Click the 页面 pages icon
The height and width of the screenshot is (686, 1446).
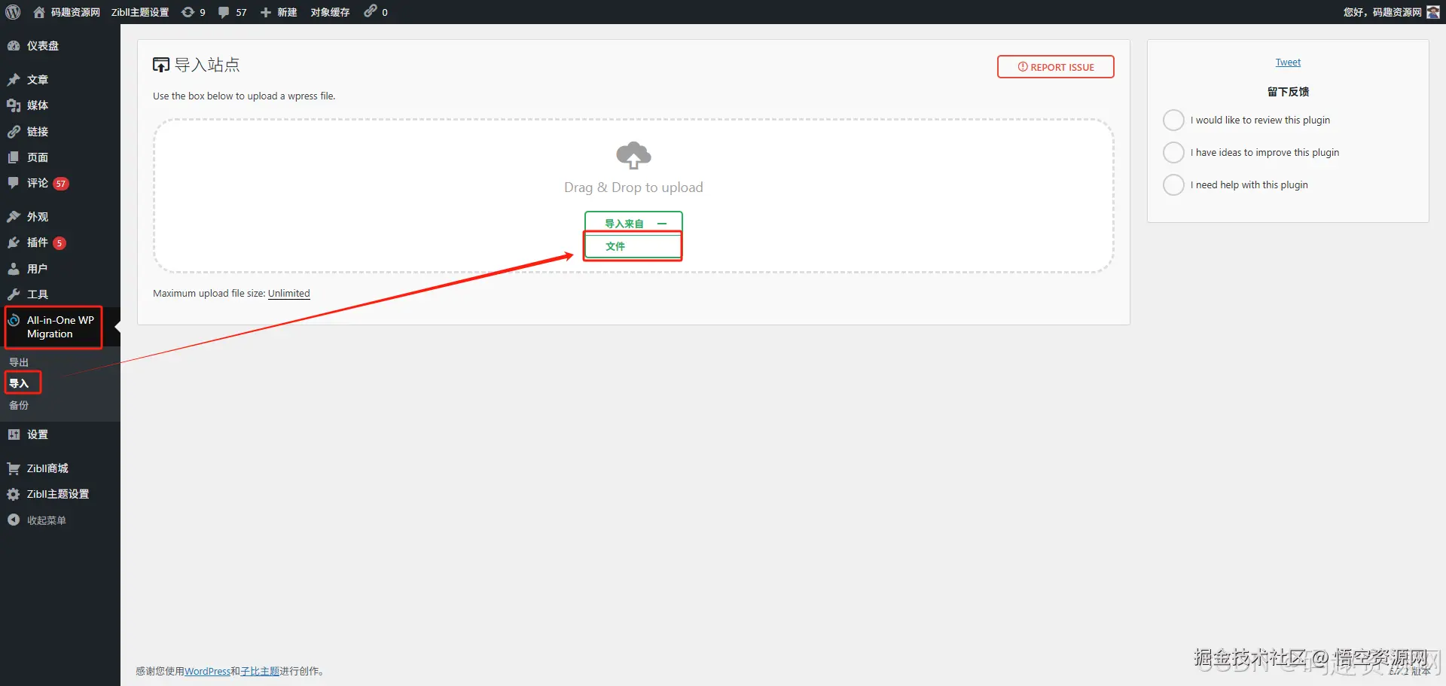tap(14, 157)
